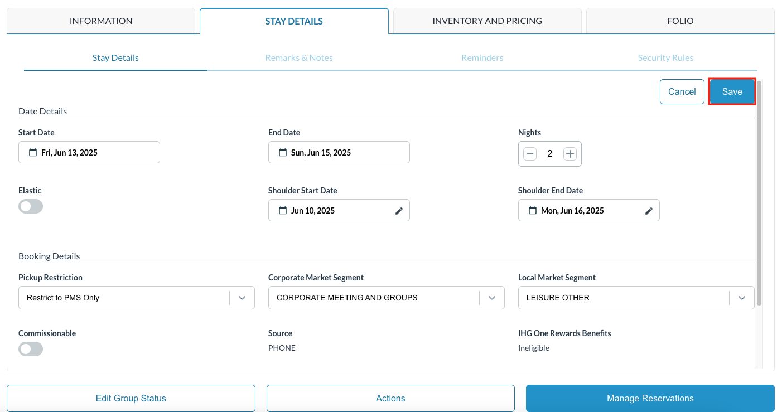Viewport: 777px width, 412px height.
Task: Increase Nights with the plus button
Action: pyautogui.click(x=570, y=154)
